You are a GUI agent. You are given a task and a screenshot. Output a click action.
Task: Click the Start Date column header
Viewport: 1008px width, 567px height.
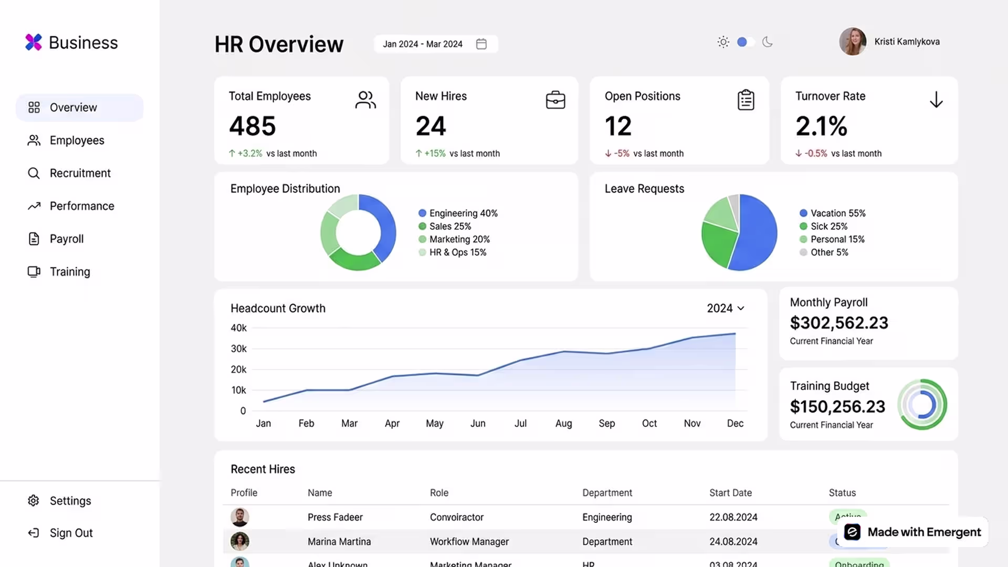730,493
